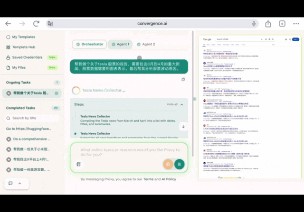Open the browser share icon

[268, 24]
